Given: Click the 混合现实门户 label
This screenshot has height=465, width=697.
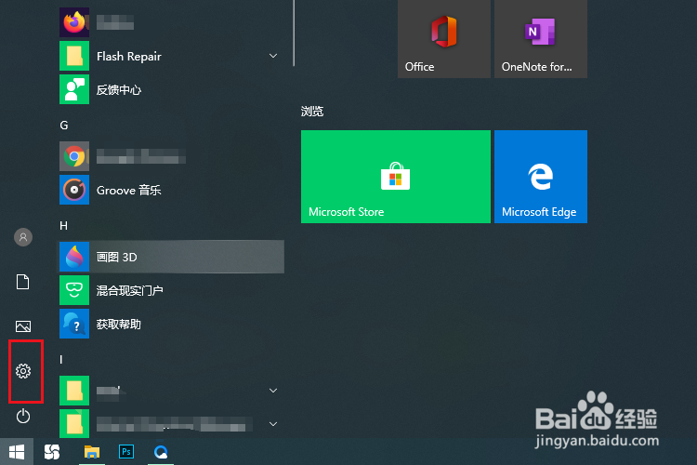Looking at the screenshot, I should (130, 290).
